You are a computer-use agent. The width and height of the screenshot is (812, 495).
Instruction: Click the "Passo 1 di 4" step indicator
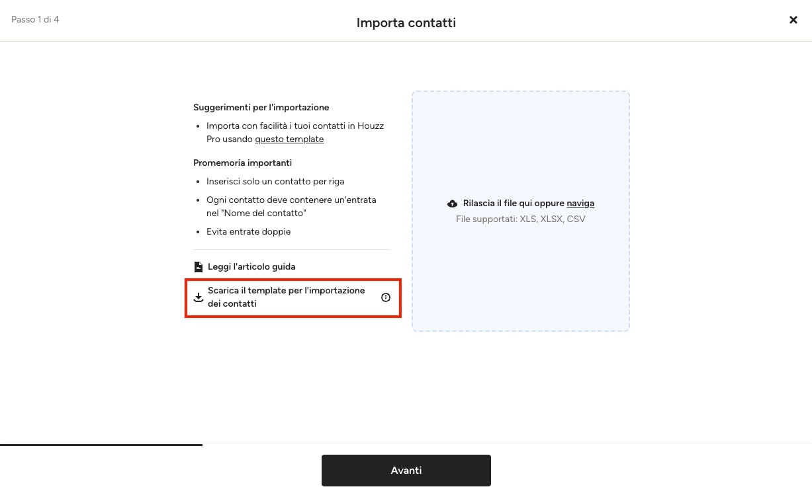(x=35, y=19)
